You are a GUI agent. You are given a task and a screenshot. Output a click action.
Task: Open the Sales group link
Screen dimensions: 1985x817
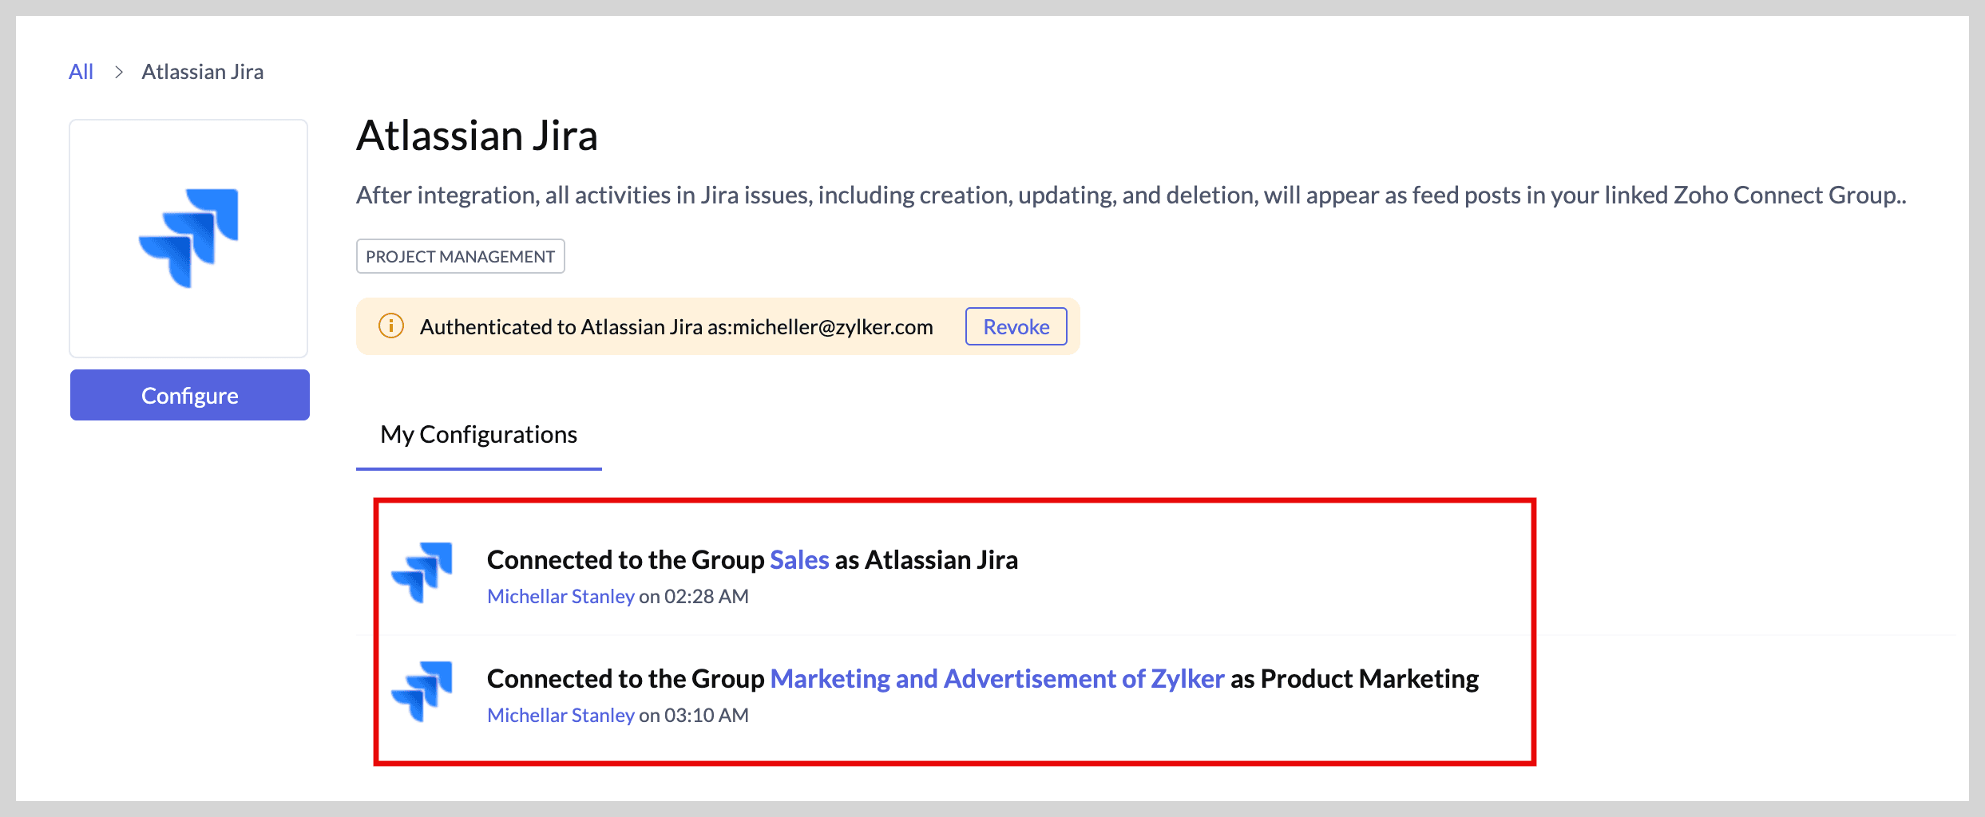[x=799, y=560]
